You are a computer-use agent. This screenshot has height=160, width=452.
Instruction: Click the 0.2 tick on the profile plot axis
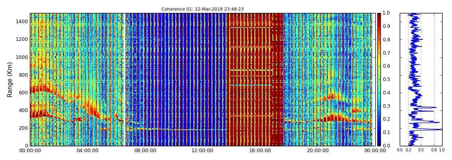tap(408, 150)
